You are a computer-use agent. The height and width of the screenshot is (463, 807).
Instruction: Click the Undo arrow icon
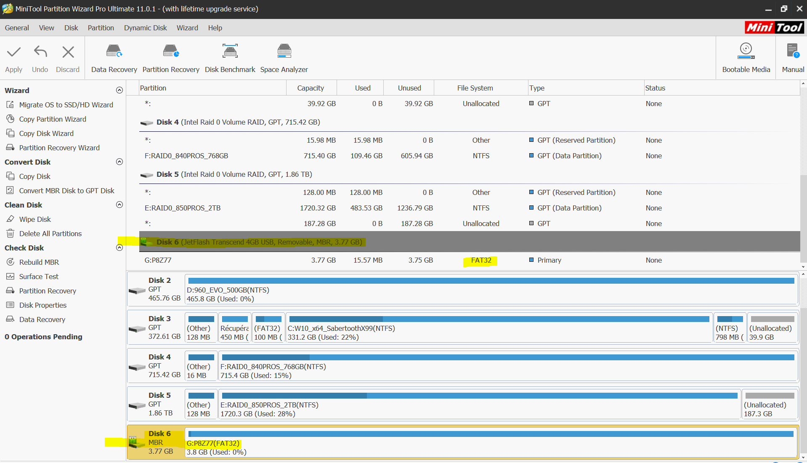40,52
